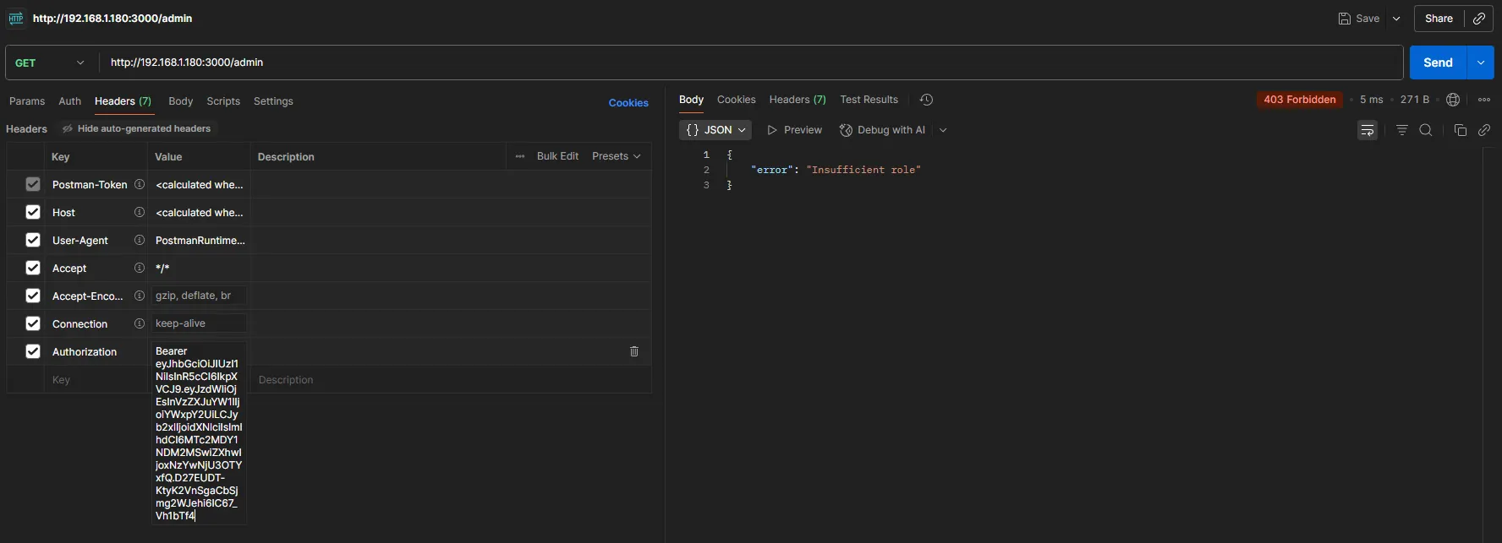The height and width of the screenshot is (543, 1502).
Task: Click the Connection value keep-alive
Action: pos(199,323)
